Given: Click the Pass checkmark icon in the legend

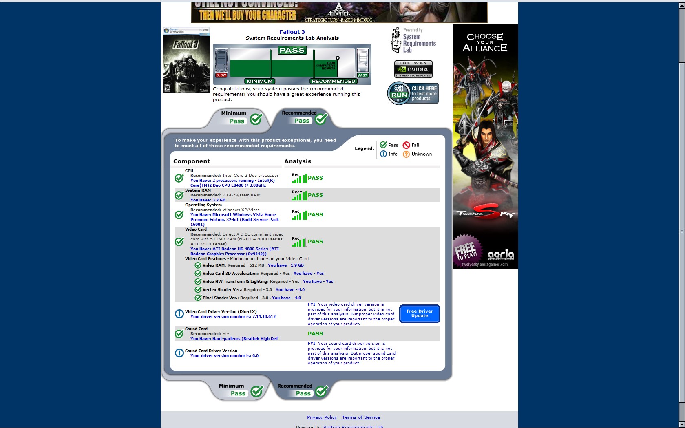Looking at the screenshot, I should point(383,145).
